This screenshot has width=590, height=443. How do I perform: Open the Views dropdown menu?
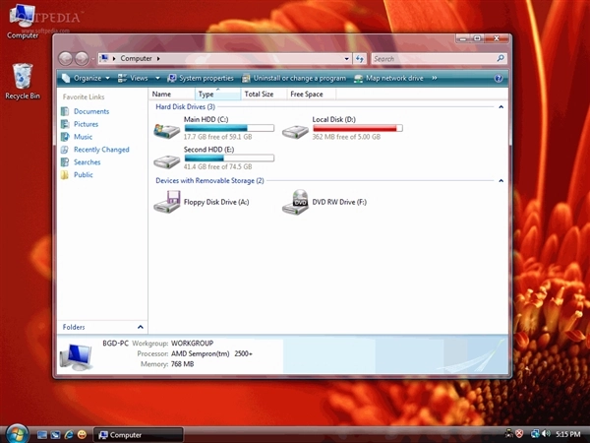(138, 78)
